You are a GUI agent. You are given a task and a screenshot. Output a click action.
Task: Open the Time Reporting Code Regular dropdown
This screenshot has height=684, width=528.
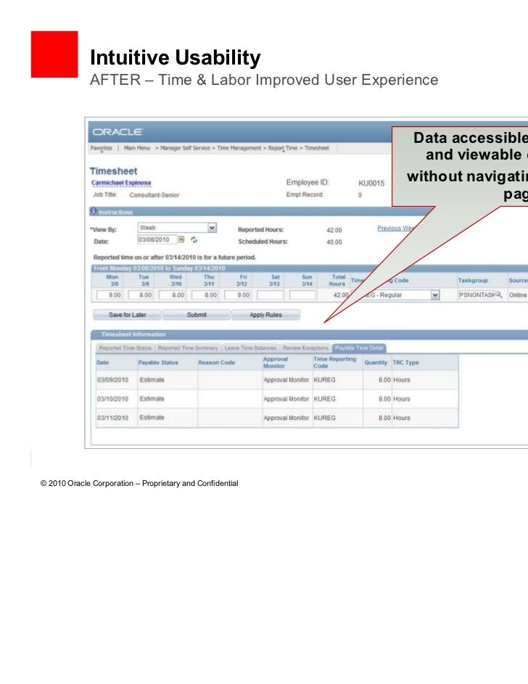tap(434, 295)
